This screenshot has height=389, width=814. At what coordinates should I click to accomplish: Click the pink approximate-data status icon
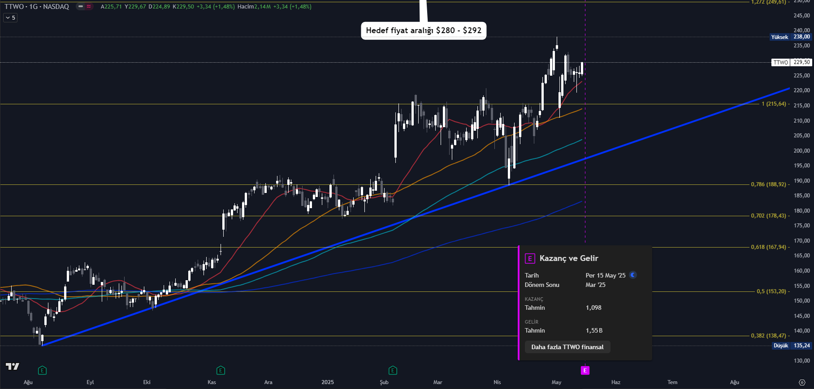point(89,7)
